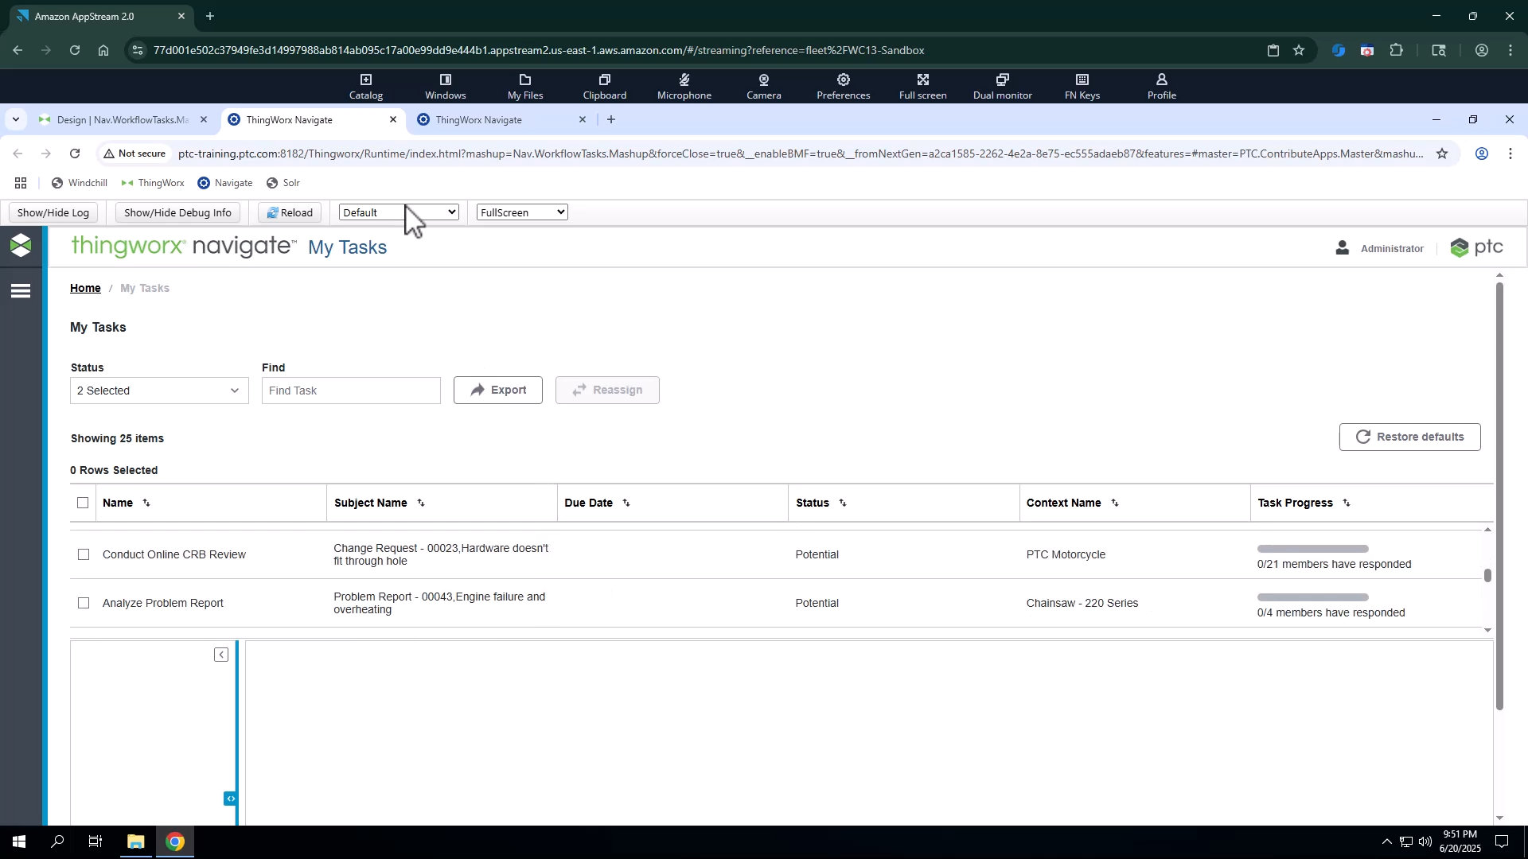Open the AppStream Catalog

366,86
